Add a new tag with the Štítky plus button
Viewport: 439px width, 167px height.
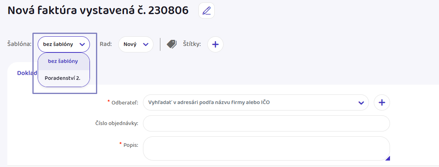(215, 44)
